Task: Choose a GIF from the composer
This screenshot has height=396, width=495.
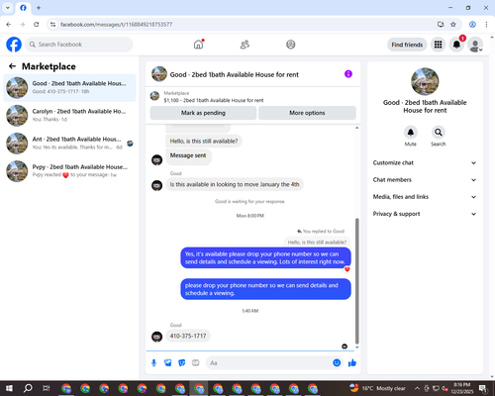Action: click(196, 363)
